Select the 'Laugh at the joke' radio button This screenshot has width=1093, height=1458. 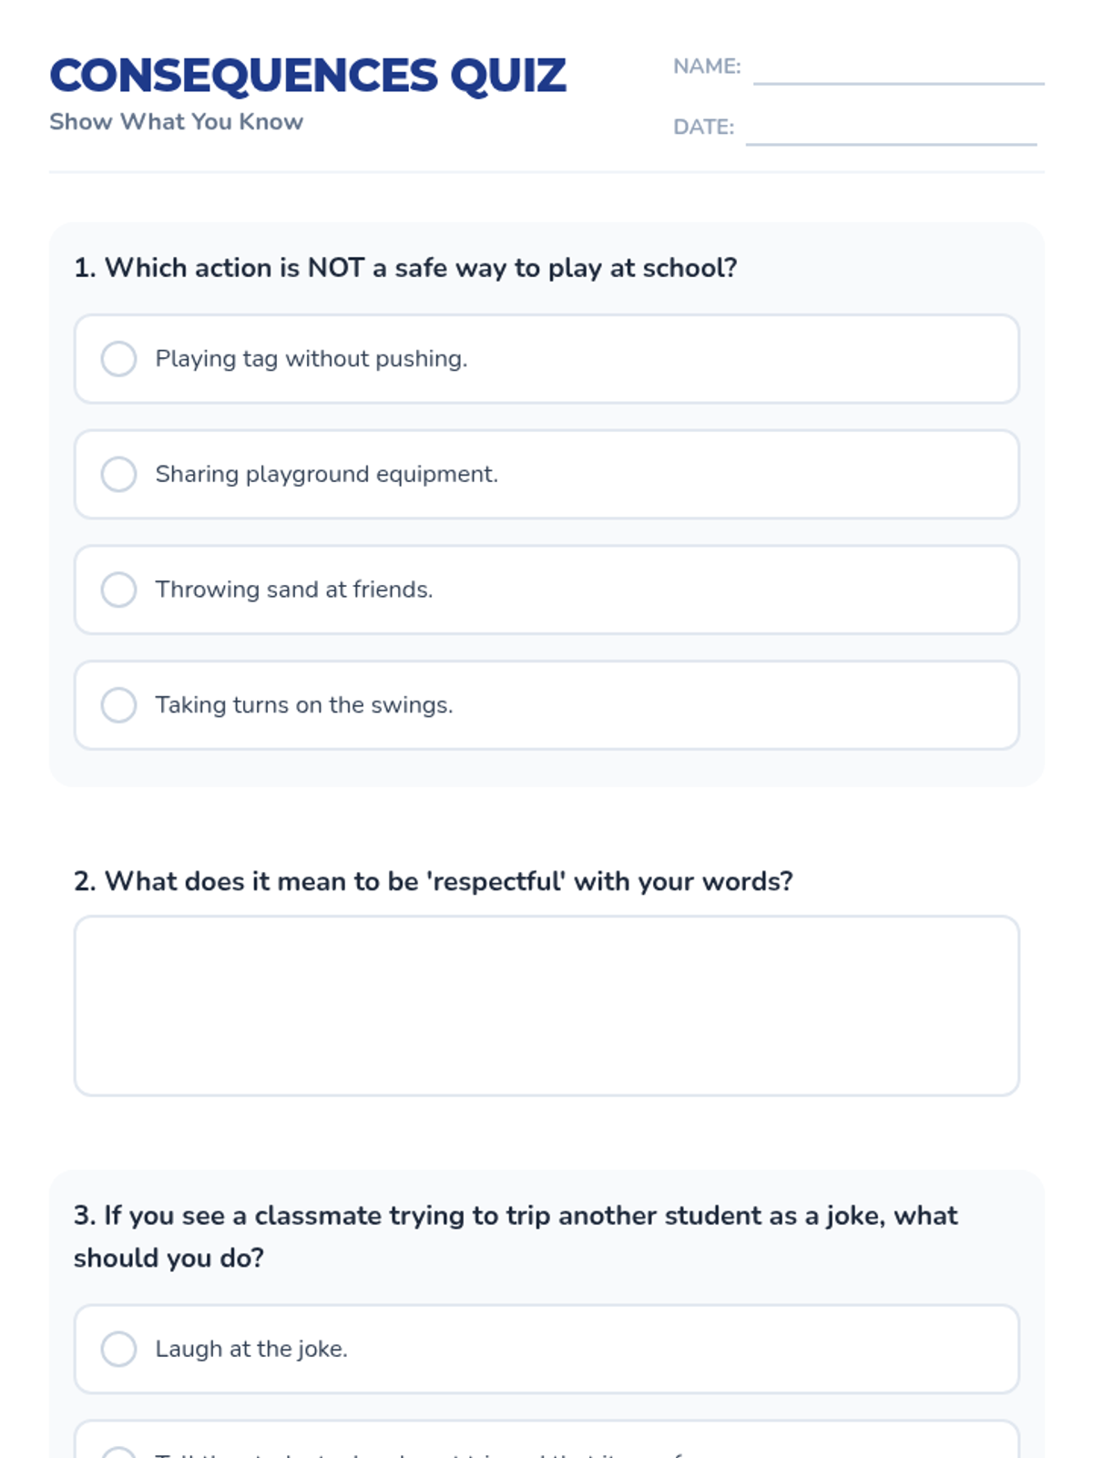[x=118, y=1349]
